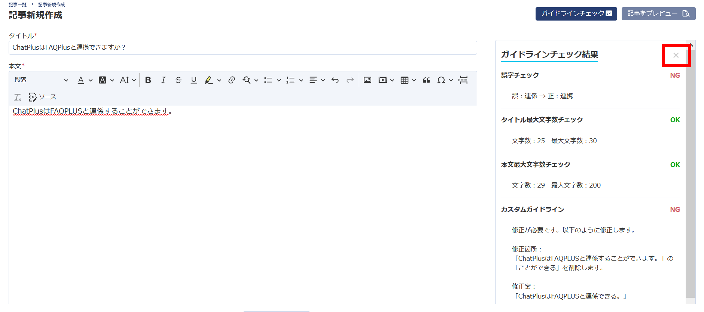Expand the table options arrow

(x=414, y=80)
